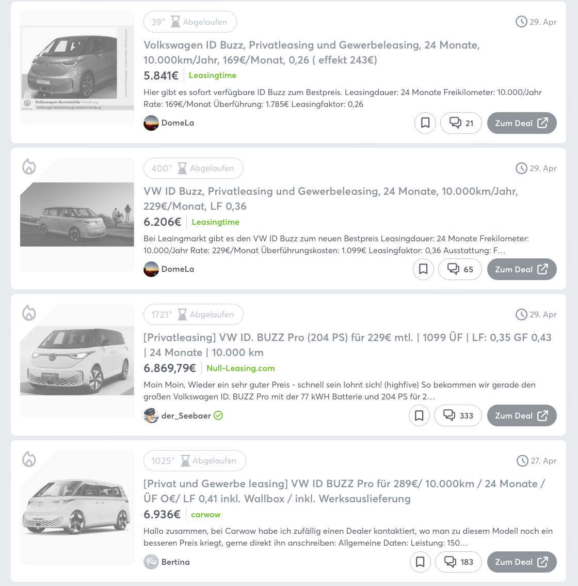This screenshot has height=586, width=578.
Task: Click Zum Deal on the ID Buzz Pro 229€ offer
Action: (x=522, y=415)
